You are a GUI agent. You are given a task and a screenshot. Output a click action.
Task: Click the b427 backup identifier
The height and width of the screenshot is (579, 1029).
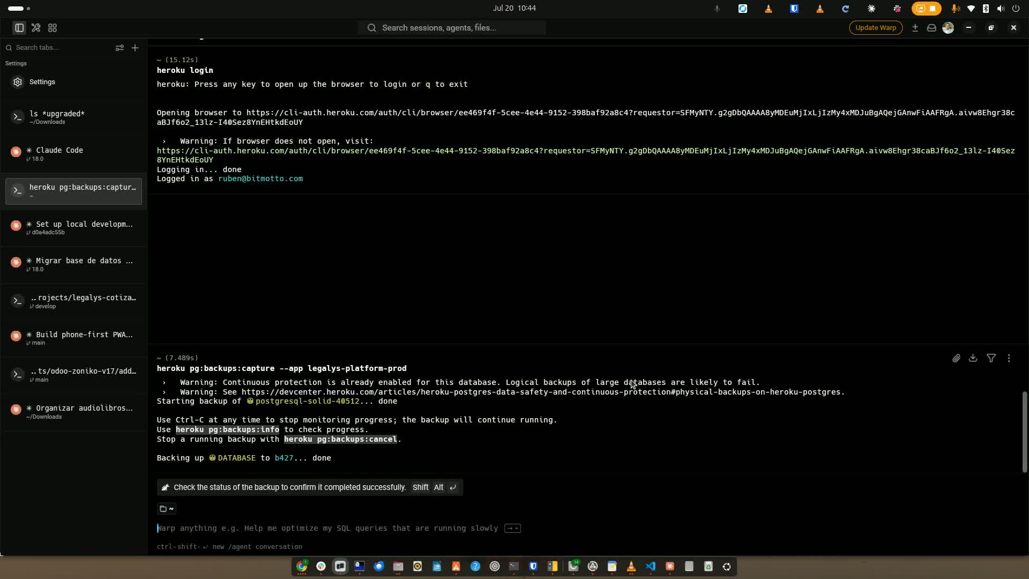[284, 458]
